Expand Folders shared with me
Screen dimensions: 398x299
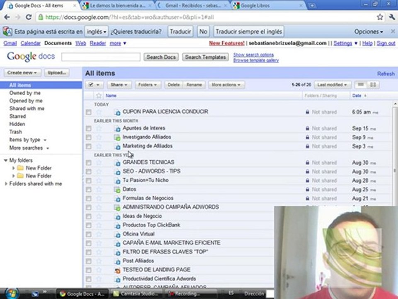tap(6, 184)
